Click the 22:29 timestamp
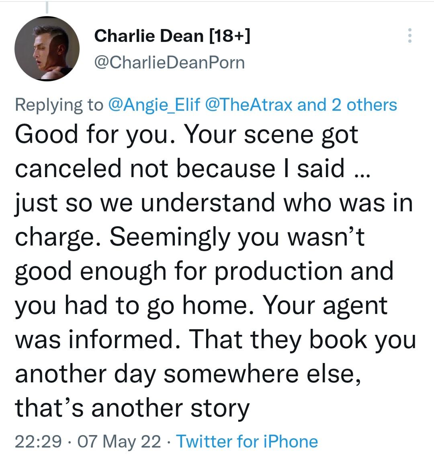Image resolution: width=434 pixels, height=462 pixels. coord(38,441)
